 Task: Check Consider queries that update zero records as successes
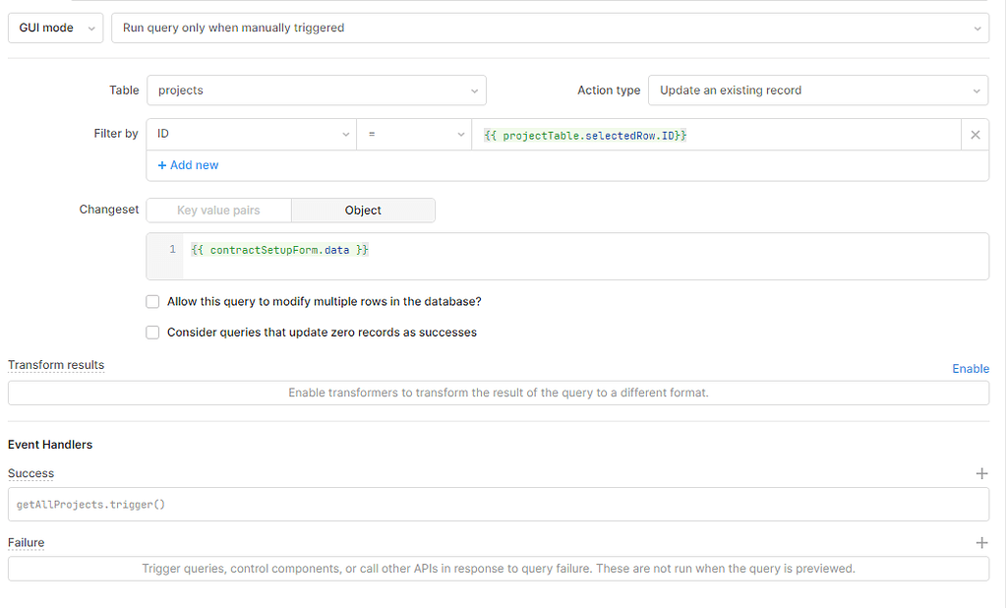coord(152,333)
